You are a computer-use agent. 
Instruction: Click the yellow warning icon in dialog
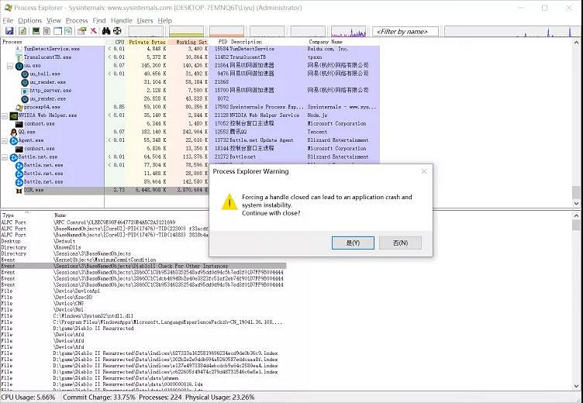click(229, 202)
